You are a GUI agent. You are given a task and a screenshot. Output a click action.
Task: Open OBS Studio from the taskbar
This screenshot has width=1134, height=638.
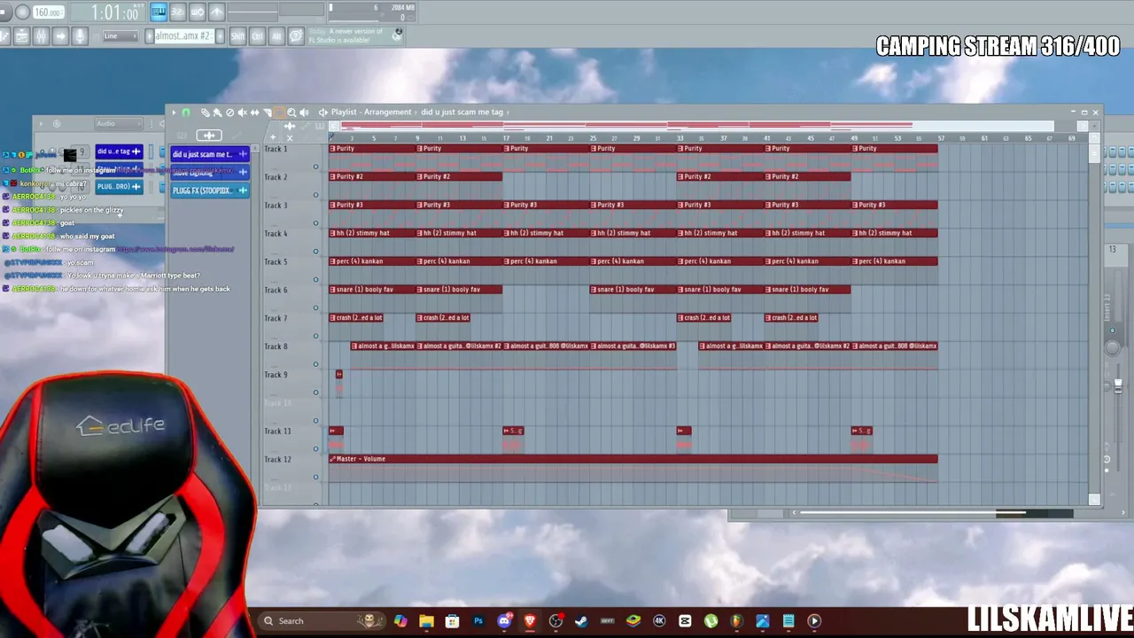pos(555,621)
